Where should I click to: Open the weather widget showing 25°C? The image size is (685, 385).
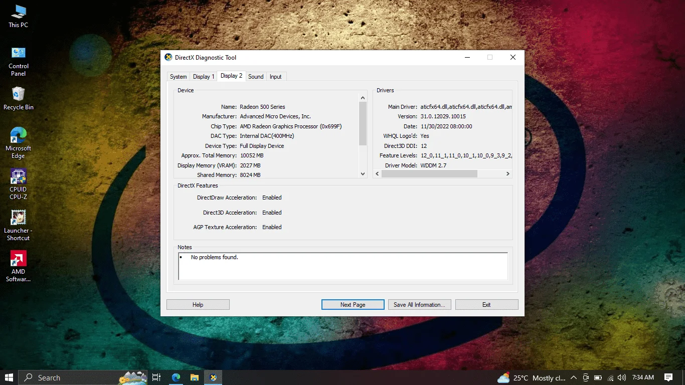(532, 377)
